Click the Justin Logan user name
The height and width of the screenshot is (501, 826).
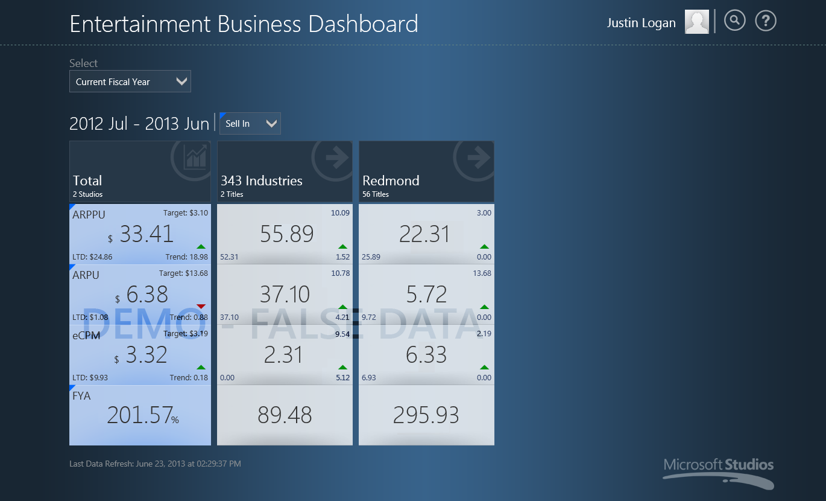click(641, 23)
